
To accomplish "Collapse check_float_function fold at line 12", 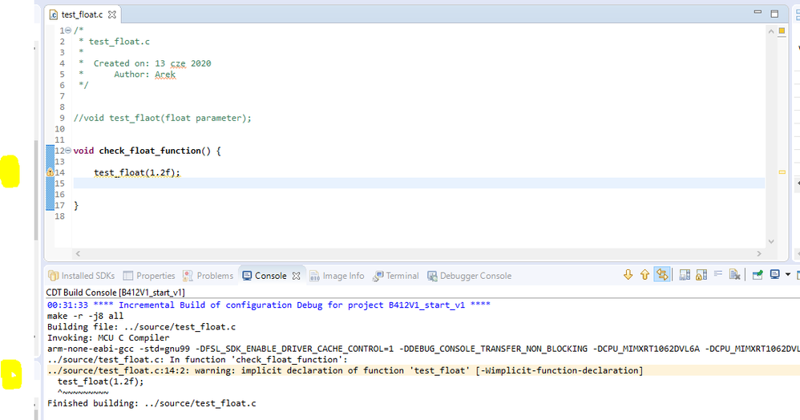I will point(68,151).
